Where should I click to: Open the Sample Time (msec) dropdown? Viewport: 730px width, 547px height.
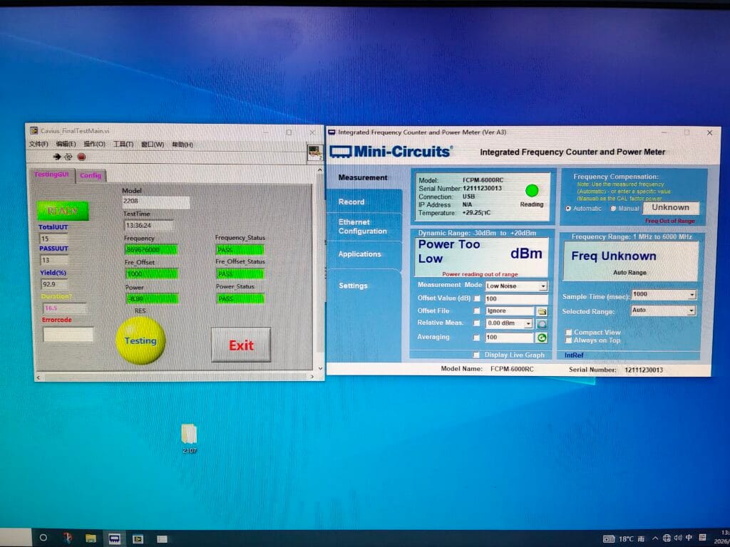[692, 294]
